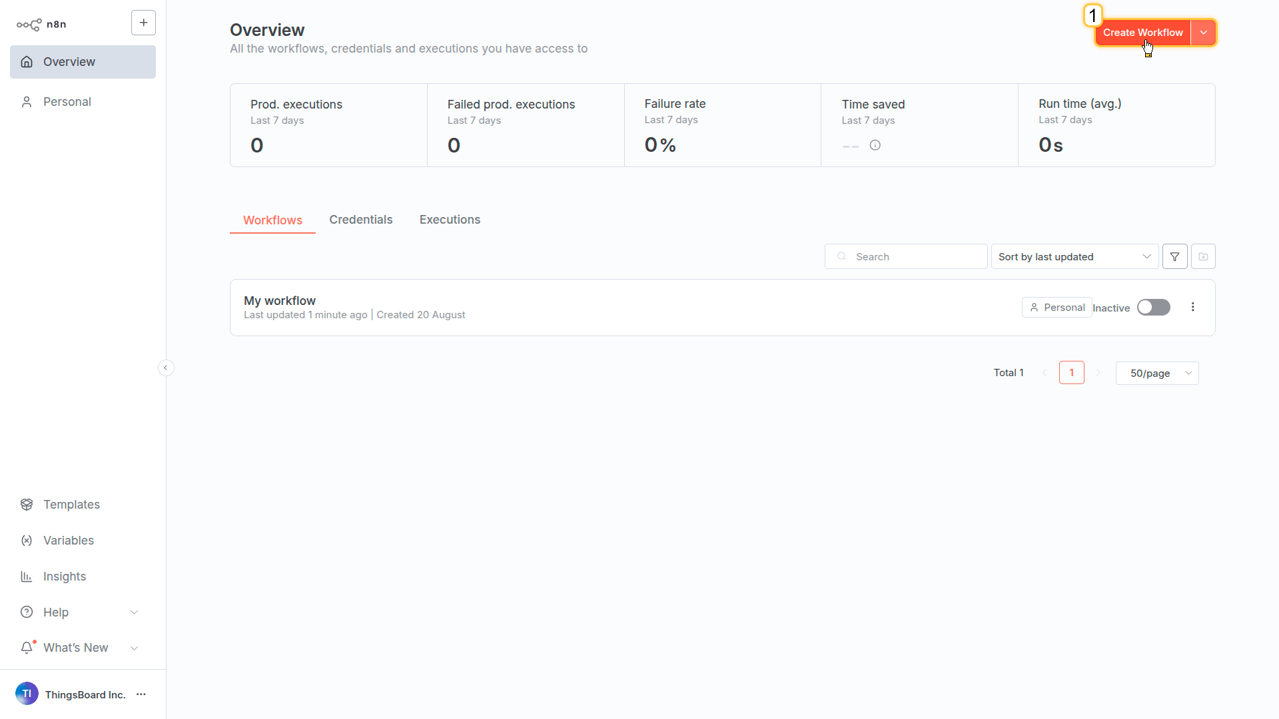
Task: Open the filter funnel icon
Action: [x=1174, y=256]
